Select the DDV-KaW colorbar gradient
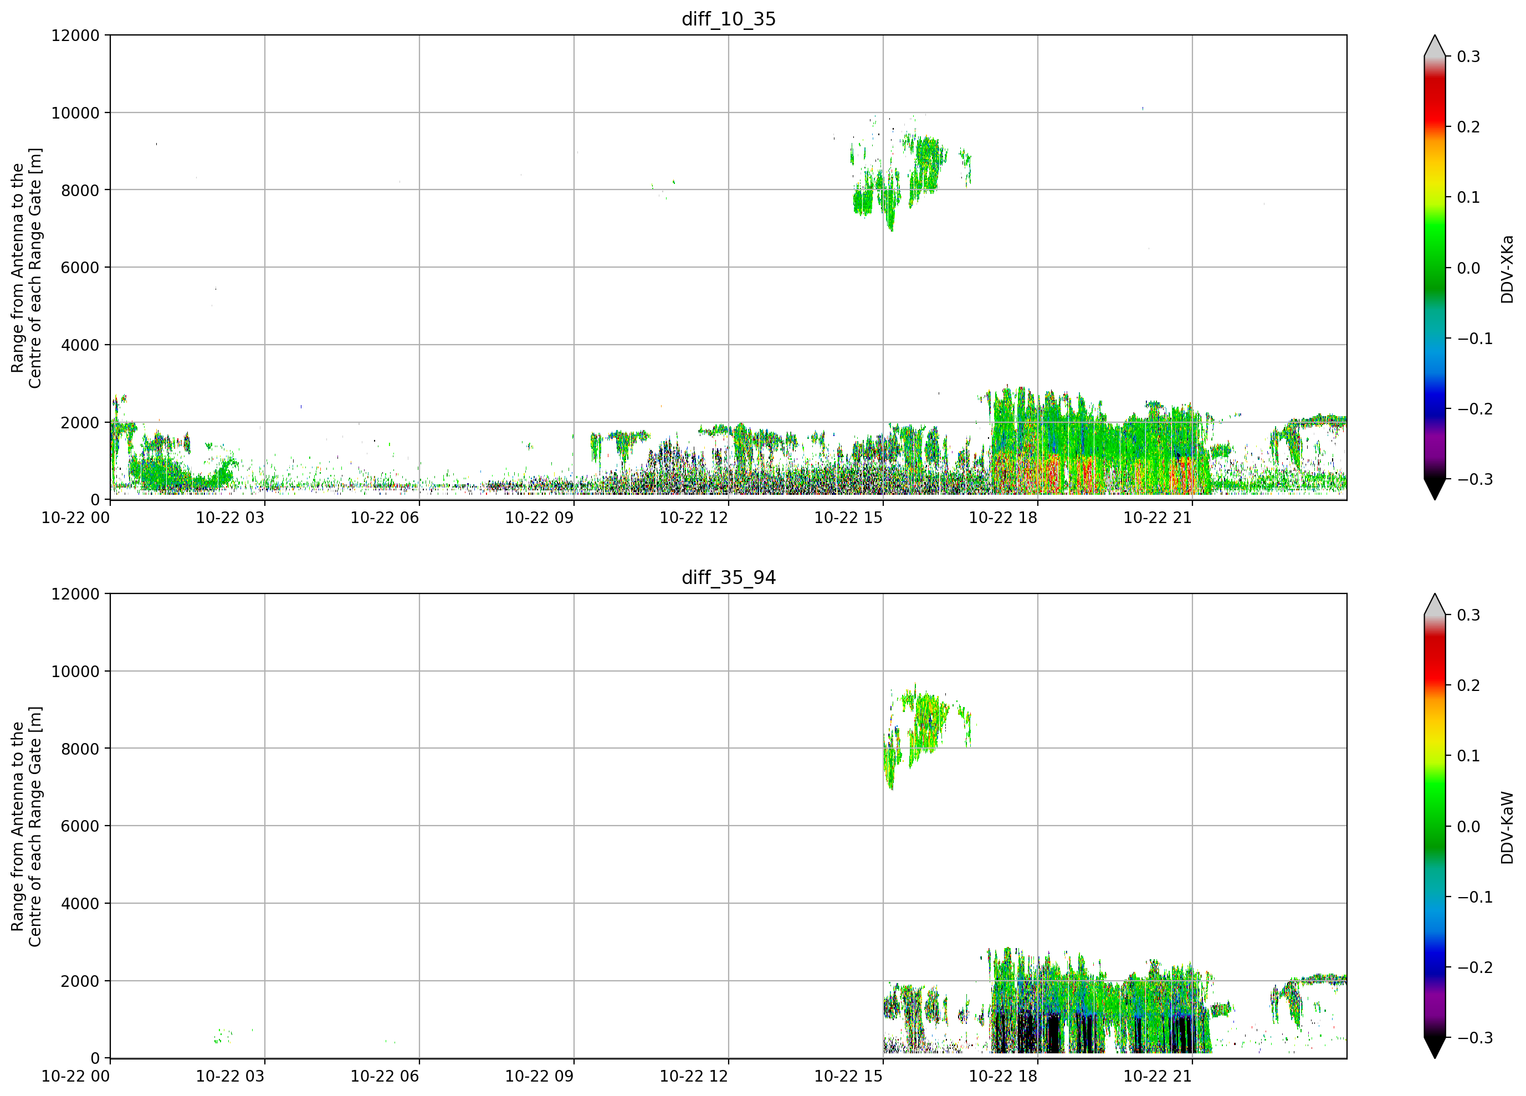The width and height of the screenshot is (1526, 1096). click(1435, 826)
